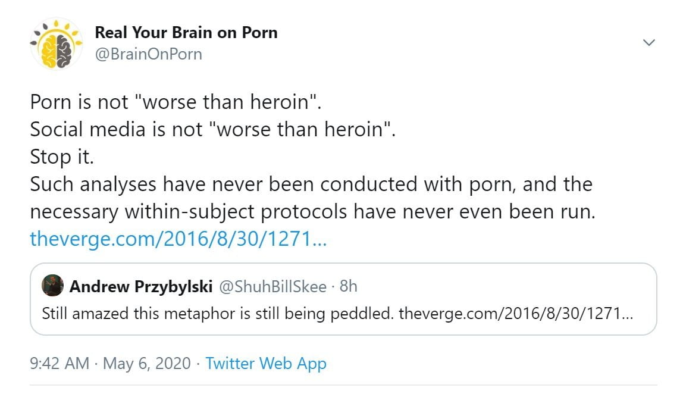The image size is (683, 394).
Task: Click the "May 6, 2020" tweet date
Action: coord(147,363)
